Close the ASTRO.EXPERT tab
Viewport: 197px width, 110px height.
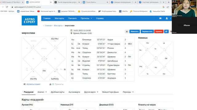[51, 2]
